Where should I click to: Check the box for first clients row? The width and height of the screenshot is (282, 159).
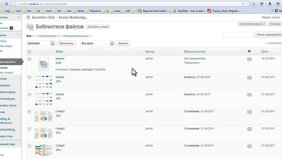click(x=30, y=78)
